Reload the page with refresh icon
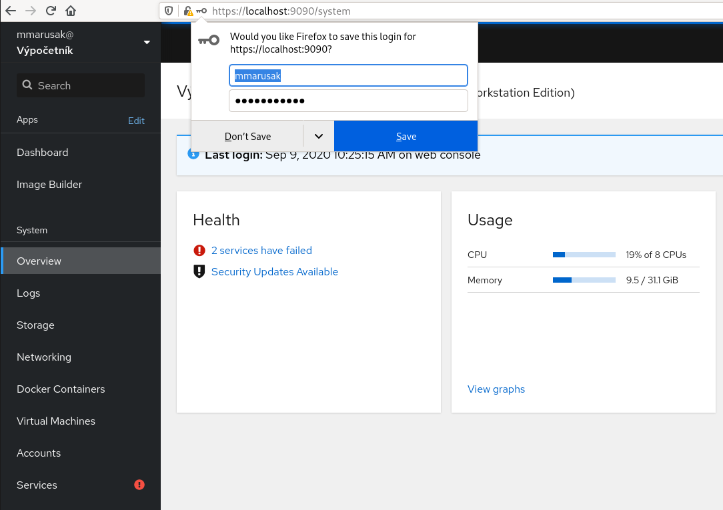The image size is (723, 510). 51,11
